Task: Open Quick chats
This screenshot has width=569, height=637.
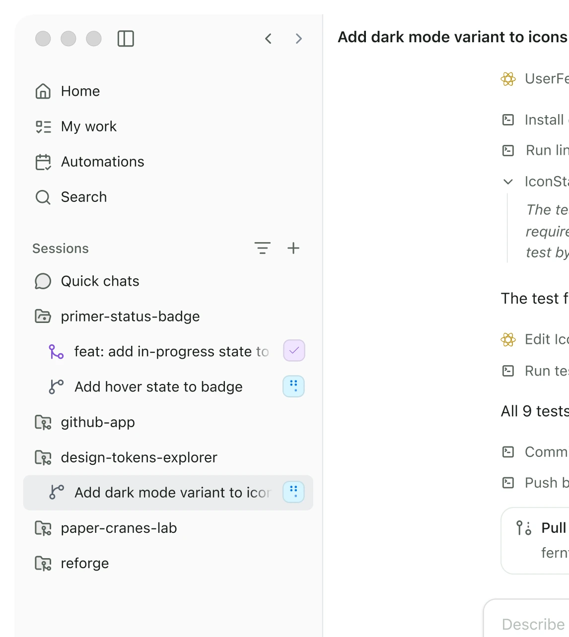Action: click(x=168, y=281)
